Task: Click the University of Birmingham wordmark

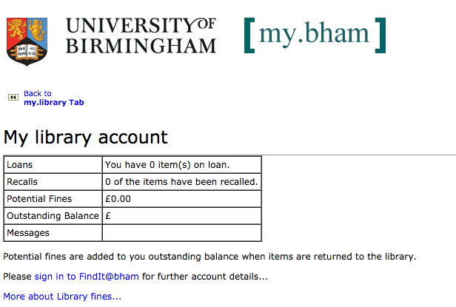Action: 141,36
